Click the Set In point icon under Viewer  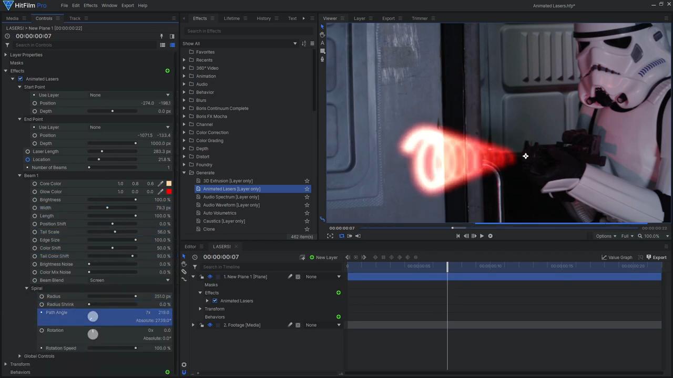click(x=350, y=236)
